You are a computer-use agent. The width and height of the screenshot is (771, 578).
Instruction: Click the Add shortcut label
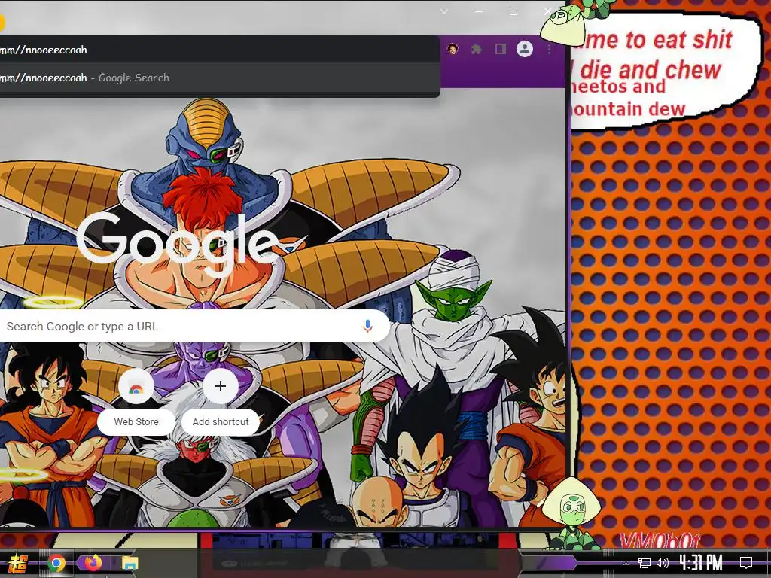(221, 421)
